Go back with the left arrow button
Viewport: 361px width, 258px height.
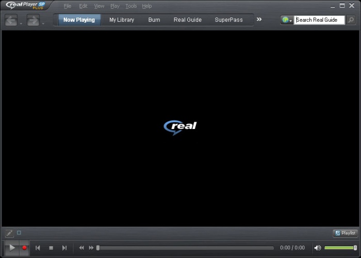(x=11, y=20)
